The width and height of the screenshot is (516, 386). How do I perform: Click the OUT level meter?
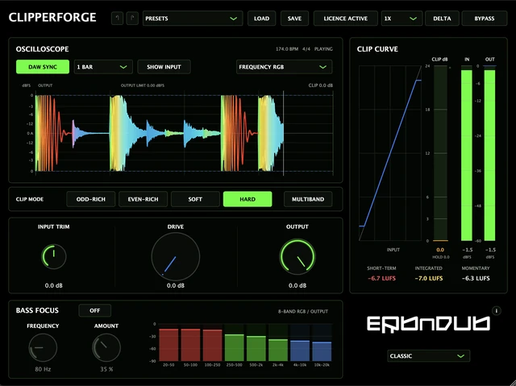coord(489,153)
